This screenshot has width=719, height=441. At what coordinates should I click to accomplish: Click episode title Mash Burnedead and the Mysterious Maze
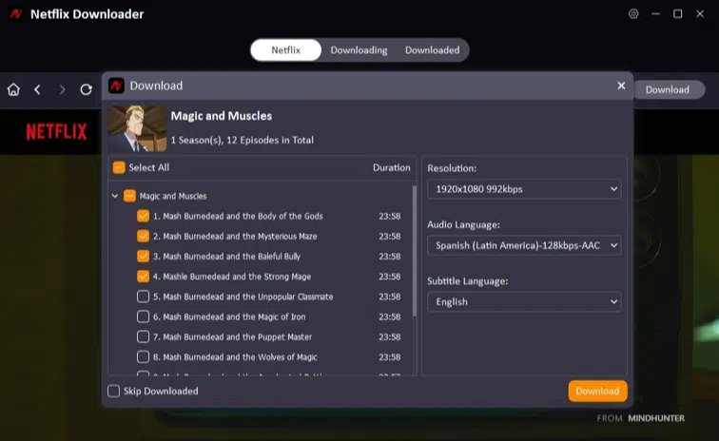point(240,236)
